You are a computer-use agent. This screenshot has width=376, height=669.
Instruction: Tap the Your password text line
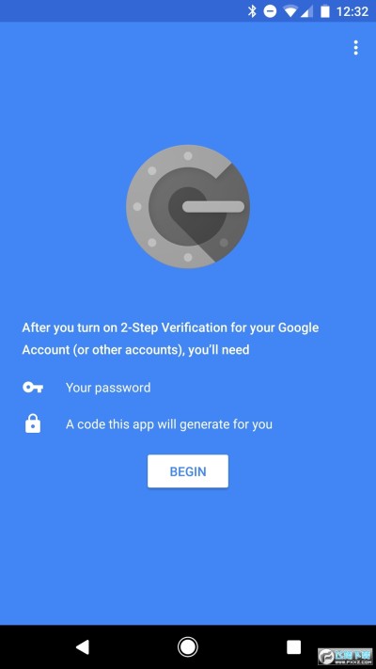108,388
